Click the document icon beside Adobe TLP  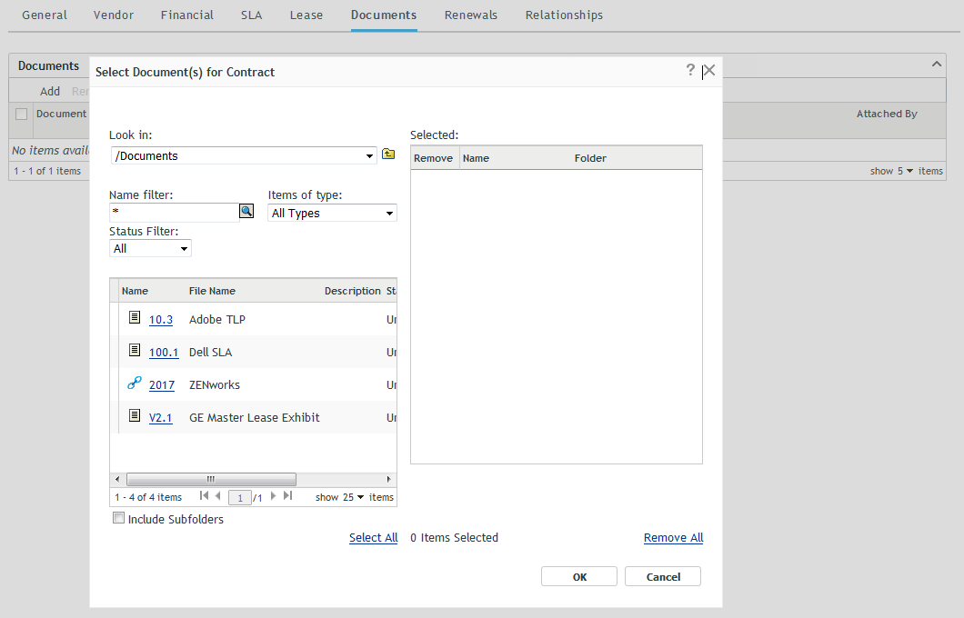134,319
